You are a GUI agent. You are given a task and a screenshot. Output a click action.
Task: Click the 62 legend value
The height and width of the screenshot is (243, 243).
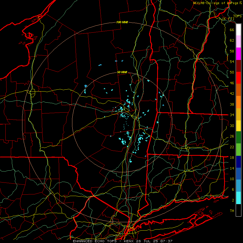click(x=232, y=40)
